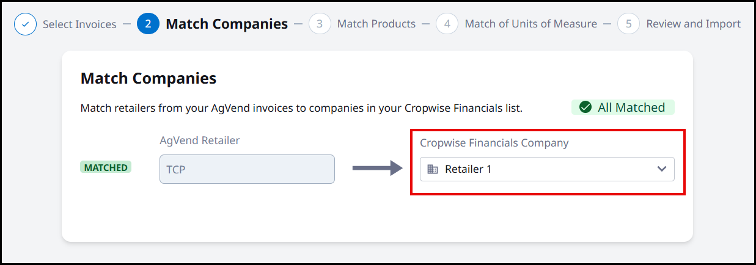756x265 pixels.
Task: Open the Match Products step
Action: pyautogui.click(x=376, y=24)
